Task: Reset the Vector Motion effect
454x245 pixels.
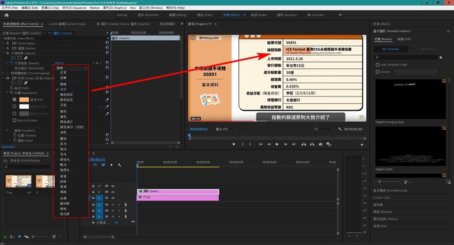Action: (x=107, y=43)
